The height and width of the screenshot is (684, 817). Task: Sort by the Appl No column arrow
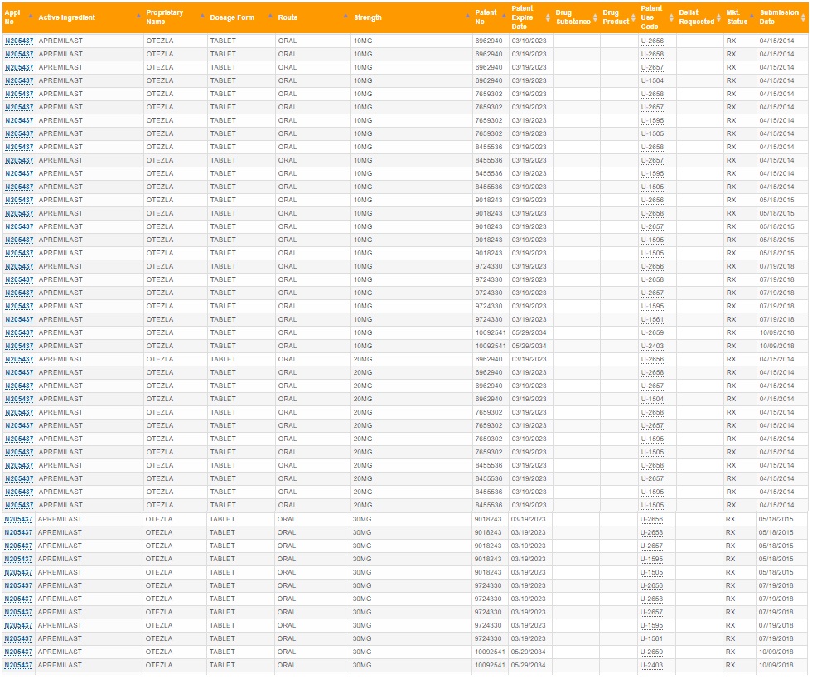coord(31,16)
